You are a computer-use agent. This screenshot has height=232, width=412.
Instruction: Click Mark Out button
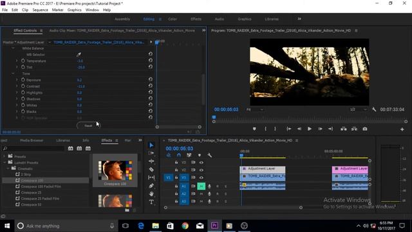275,129
